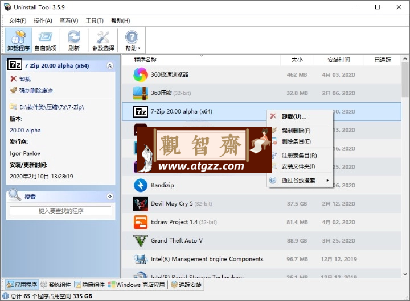Click the scrollbar down arrow
Viewport: 410px width, 301px height.
pyautogui.click(x=405, y=274)
